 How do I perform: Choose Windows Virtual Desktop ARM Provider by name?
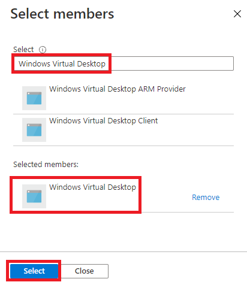[x=118, y=89]
